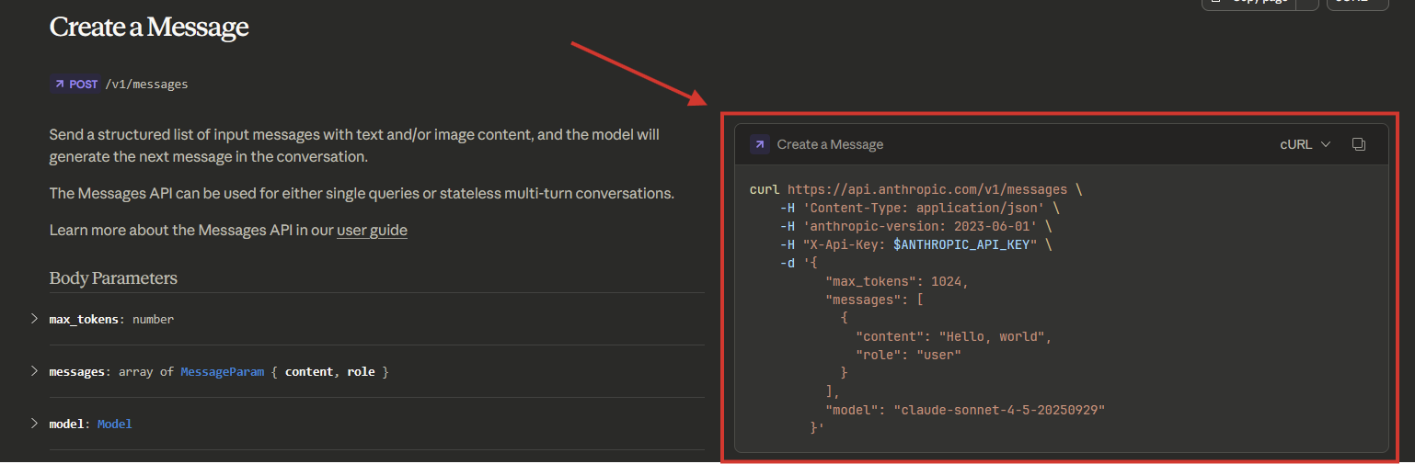
Task: Open the MessageParam type link
Action: pyautogui.click(x=222, y=371)
